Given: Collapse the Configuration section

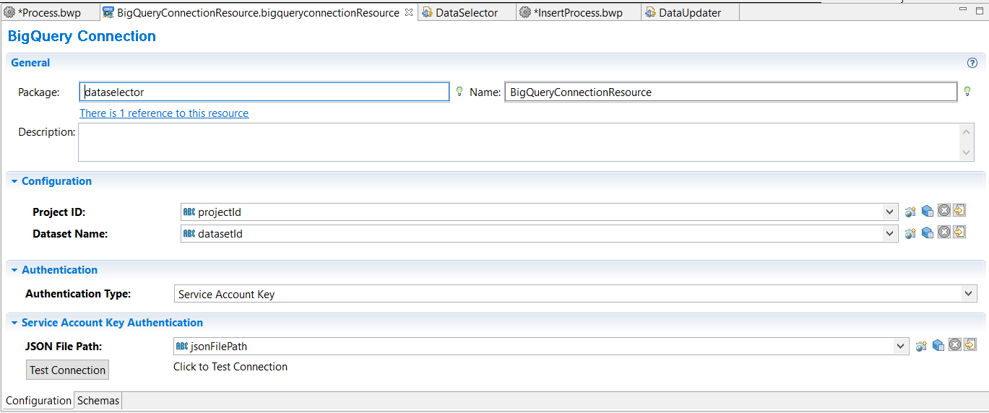Looking at the screenshot, I should point(14,181).
